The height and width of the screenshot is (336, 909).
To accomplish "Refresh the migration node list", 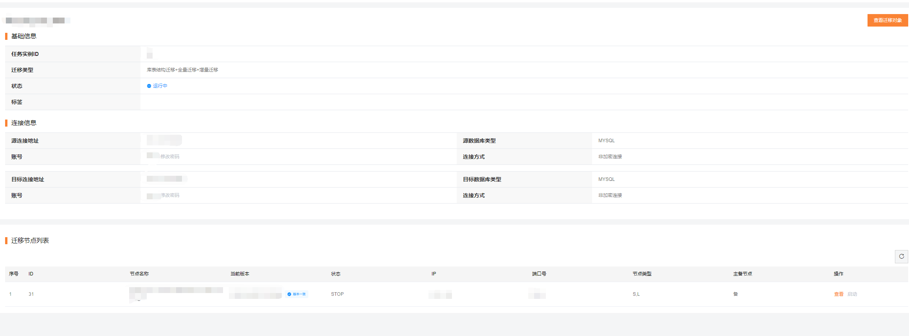I will click(901, 257).
